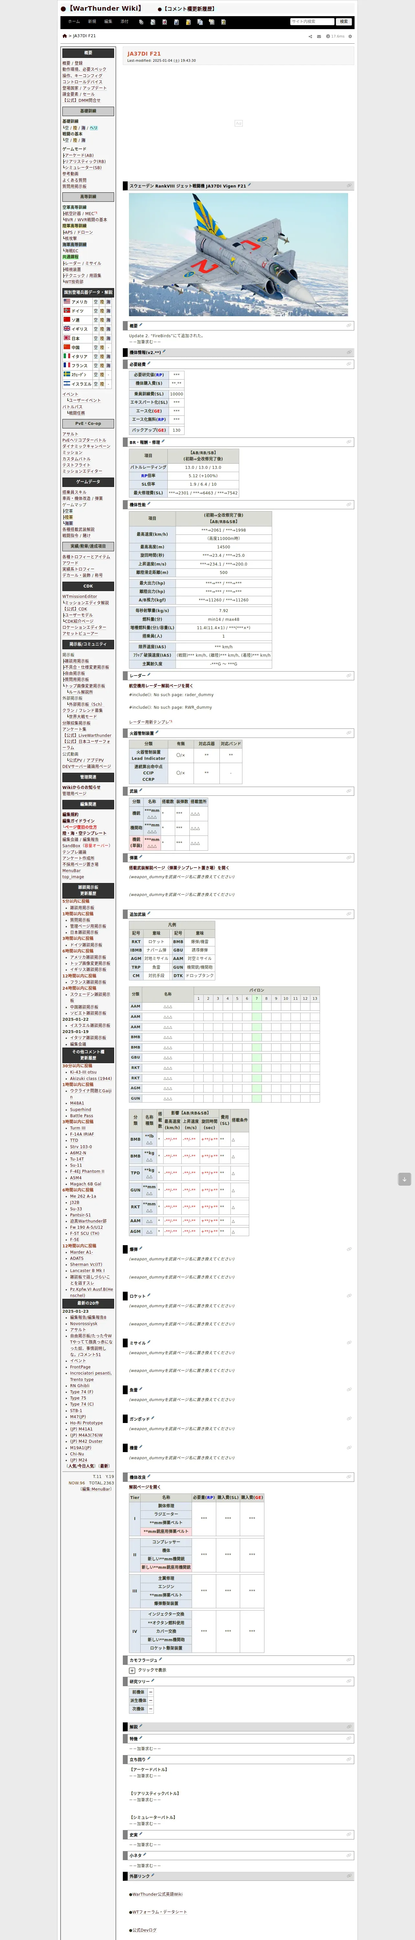Click the mail envelope icon in the breadcrumb bar
Image resolution: width=415 pixels, height=1940 pixels.
319,36
